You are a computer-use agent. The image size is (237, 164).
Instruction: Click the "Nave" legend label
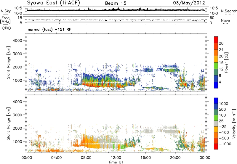click(225, 20)
